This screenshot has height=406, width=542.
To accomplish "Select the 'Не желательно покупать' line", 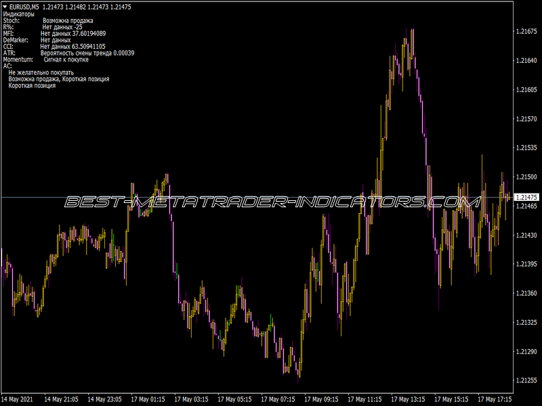I will [41, 72].
